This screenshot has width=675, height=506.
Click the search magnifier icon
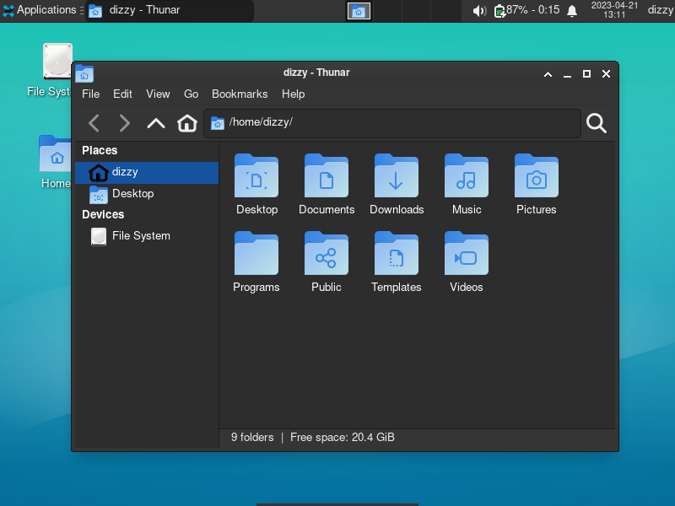pos(597,123)
